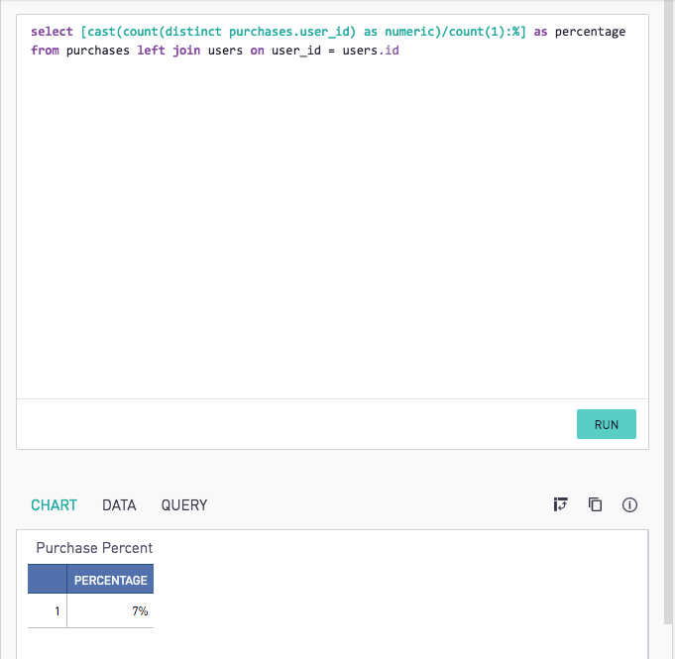This screenshot has height=659, width=675.
Task: Select row number 1 cell
Action: [x=48, y=610]
